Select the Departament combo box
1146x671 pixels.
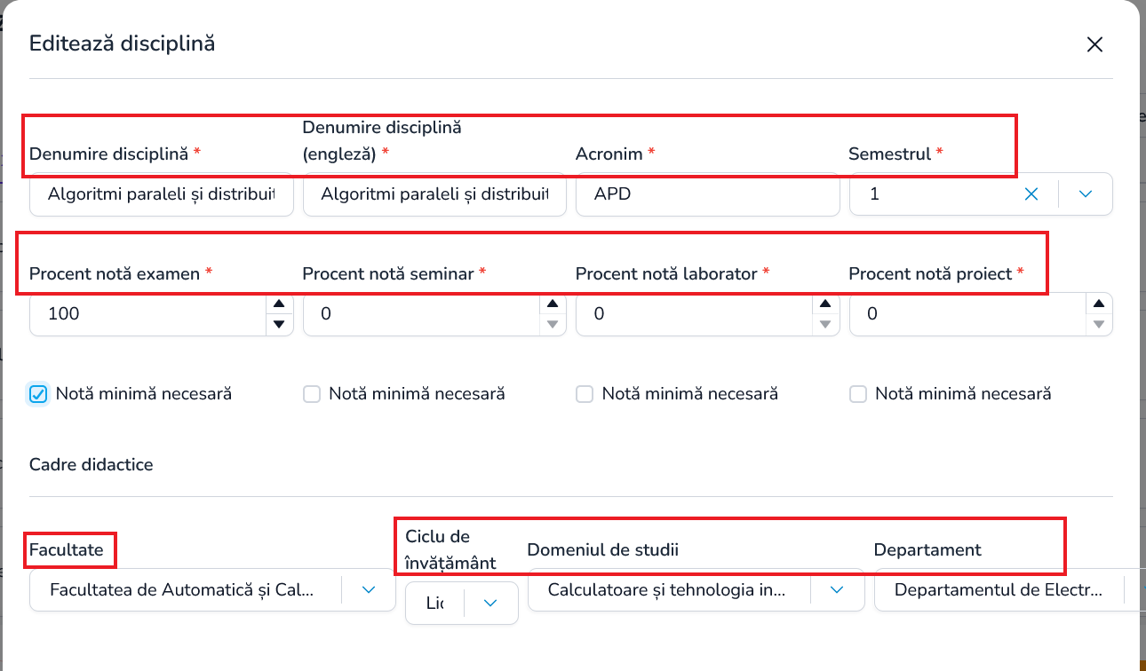point(1009,589)
